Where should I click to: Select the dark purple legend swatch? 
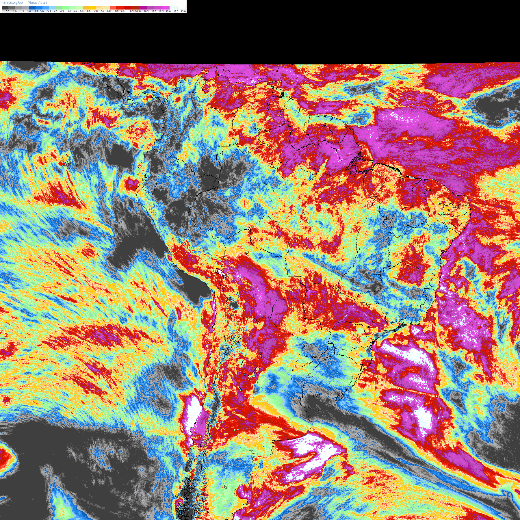pyautogui.click(x=143, y=8)
